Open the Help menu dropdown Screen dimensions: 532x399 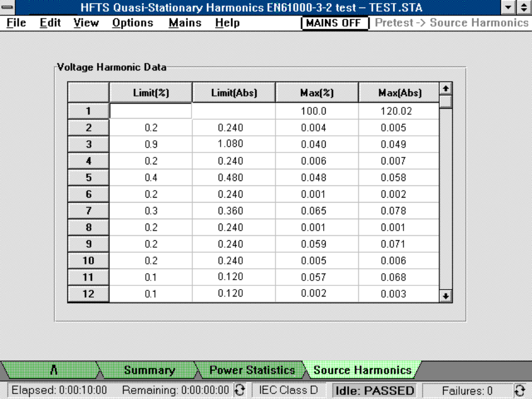[x=227, y=23]
